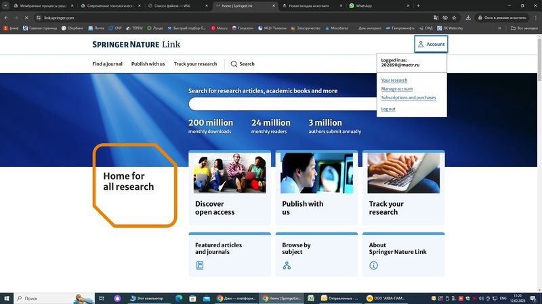Screen dimensions: 542x304
Task: Expand hidden bookmarks with double chevron
Action: (499, 28)
